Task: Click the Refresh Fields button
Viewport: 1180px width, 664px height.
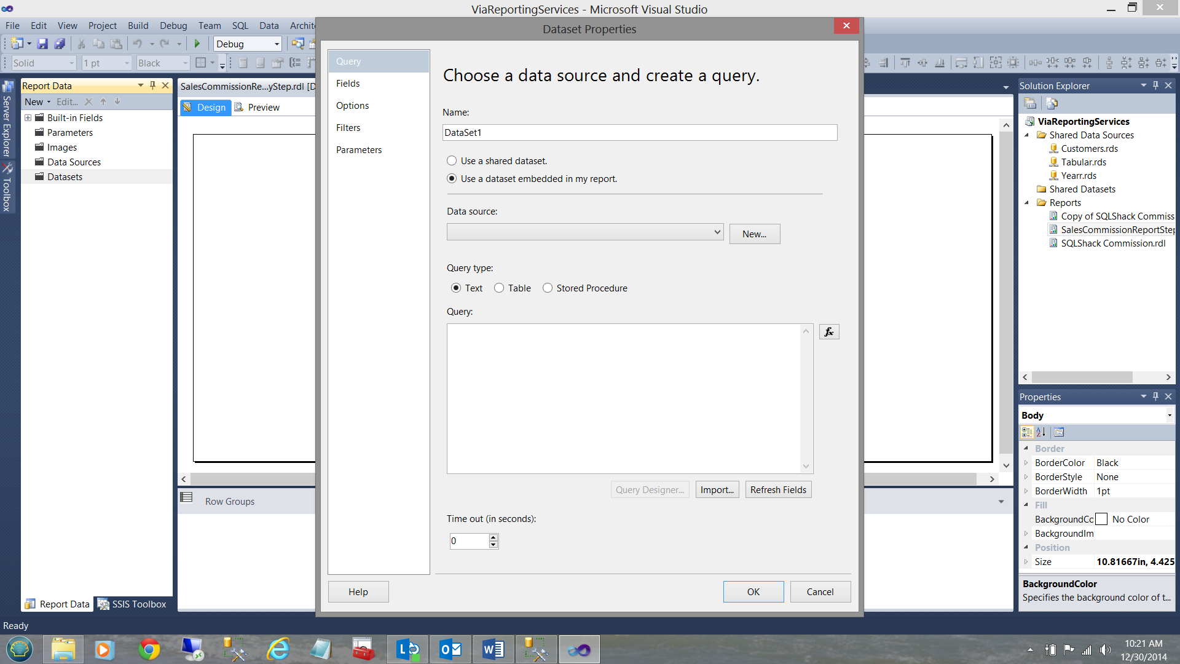Action: click(x=778, y=490)
